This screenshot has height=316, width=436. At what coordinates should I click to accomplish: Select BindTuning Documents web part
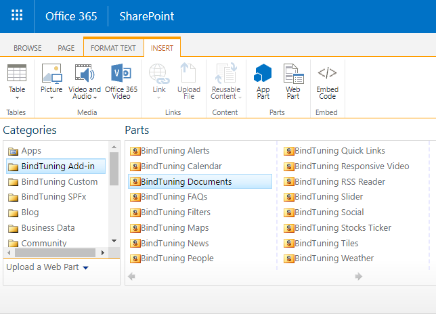point(200,182)
